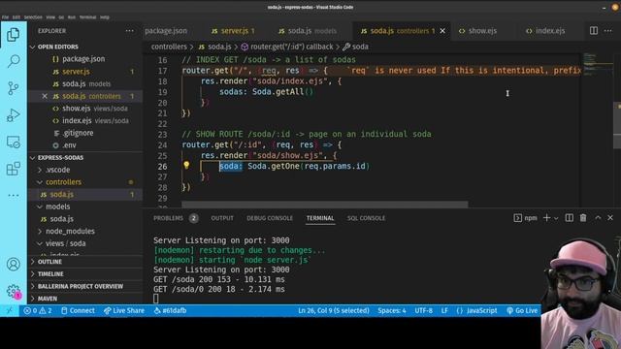The width and height of the screenshot is (621, 349).
Task: Click the #61dafb color status item
Action: [171, 310]
